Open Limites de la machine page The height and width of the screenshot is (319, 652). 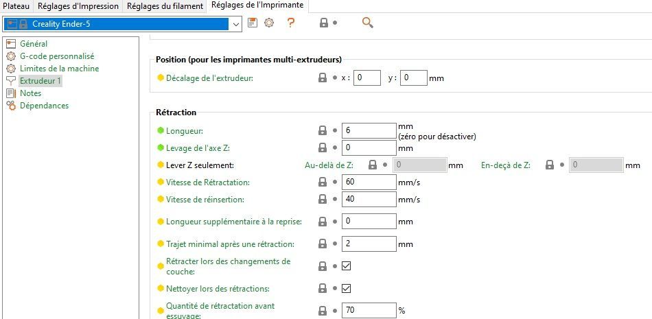click(59, 69)
